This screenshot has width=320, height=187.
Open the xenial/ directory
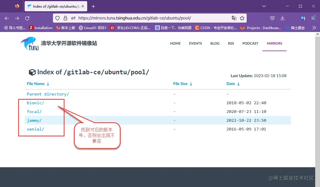click(35, 129)
